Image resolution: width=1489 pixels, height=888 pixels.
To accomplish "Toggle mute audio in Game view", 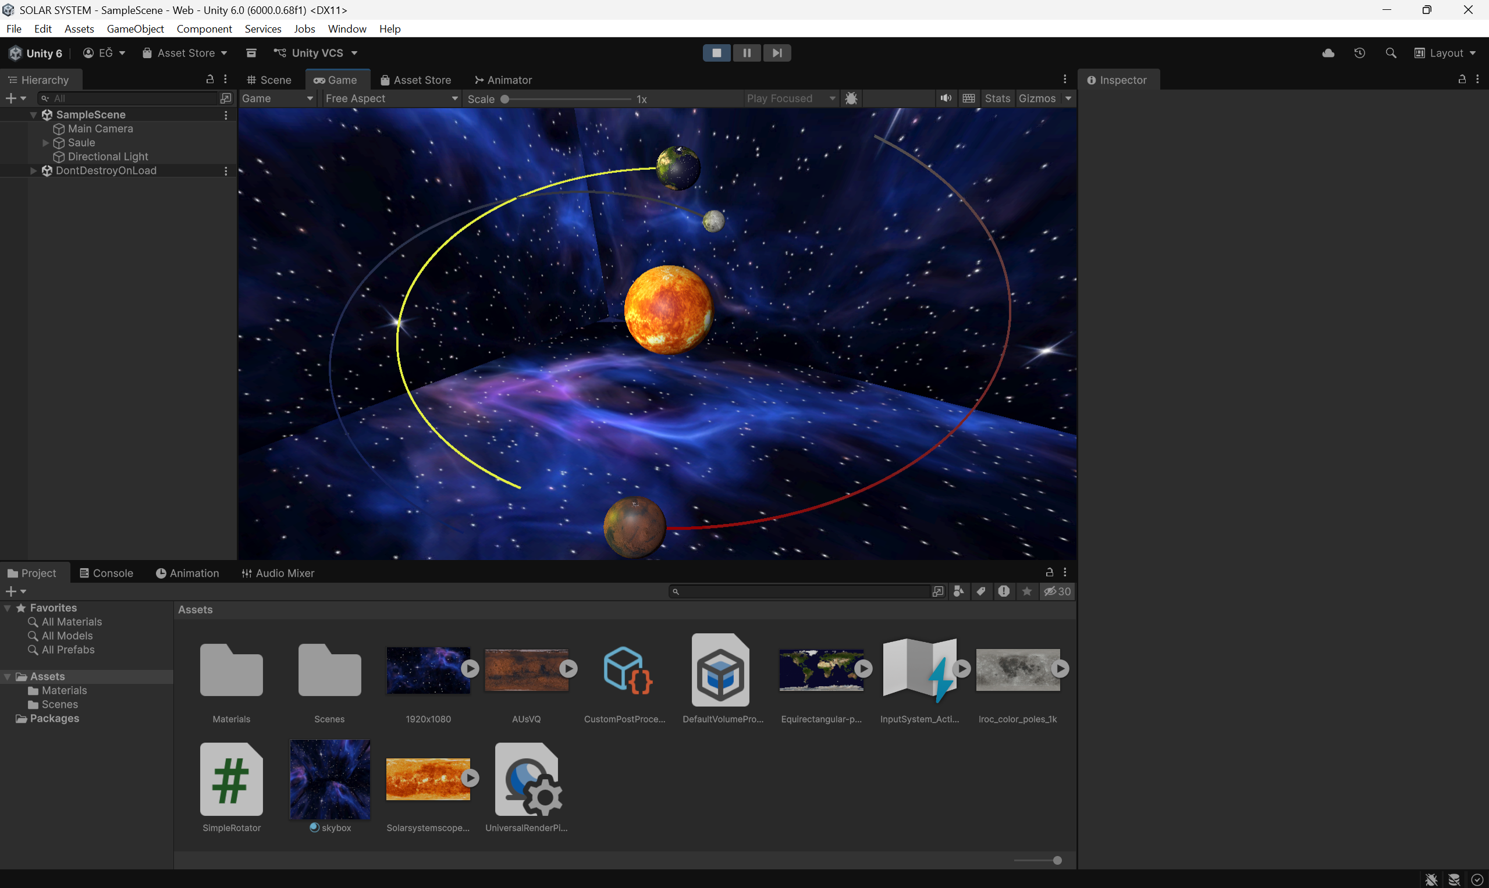I will (946, 99).
